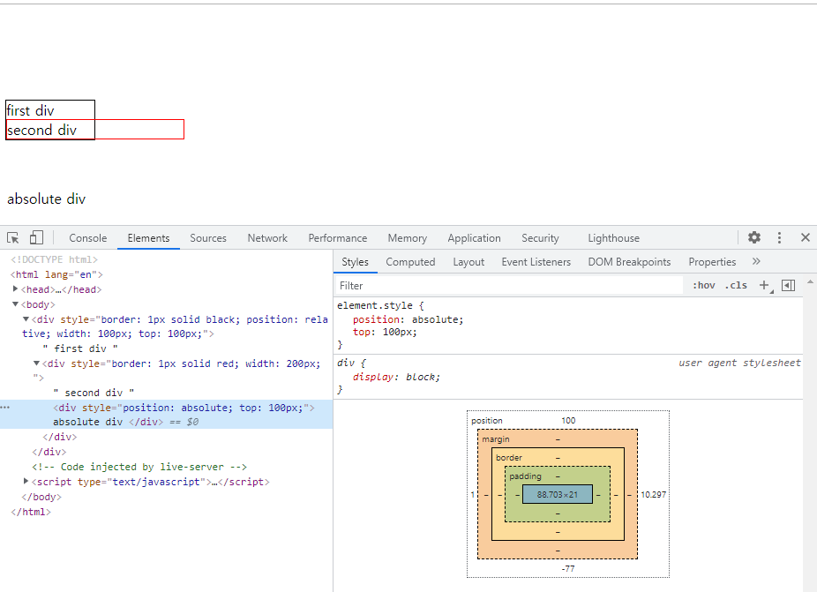
Task: Open the Memory tab
Action: click(407, 238)
